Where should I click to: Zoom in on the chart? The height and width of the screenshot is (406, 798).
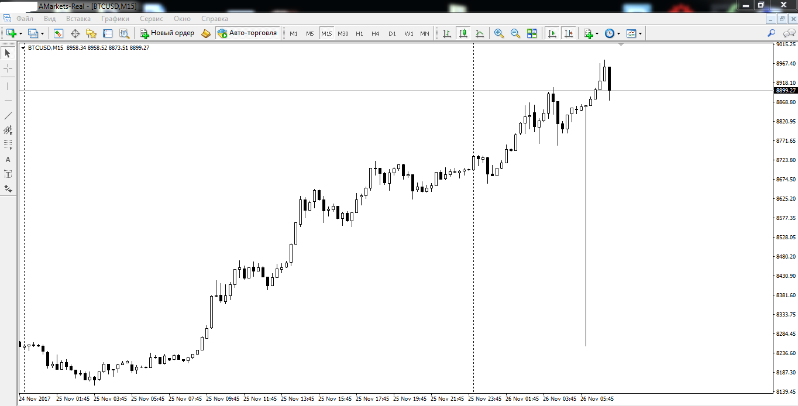pyautogui.click(x=499, y=33)
